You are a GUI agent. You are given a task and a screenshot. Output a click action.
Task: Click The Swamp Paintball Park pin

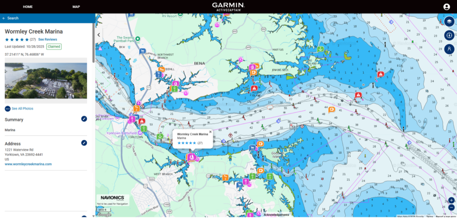tap(138, 38)
